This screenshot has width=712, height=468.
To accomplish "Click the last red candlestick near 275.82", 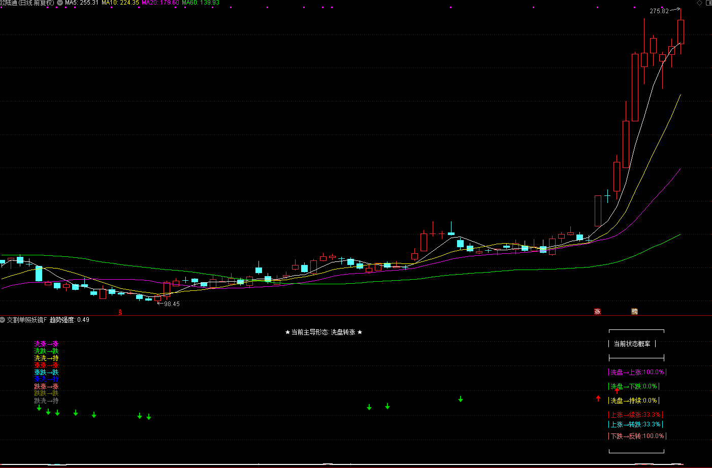I will [x=681, y=32].
